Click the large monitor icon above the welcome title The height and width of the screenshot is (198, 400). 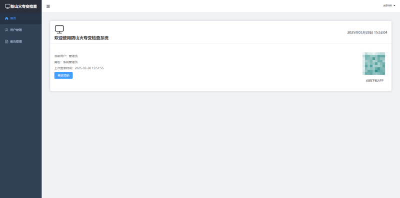coord(59,29)
